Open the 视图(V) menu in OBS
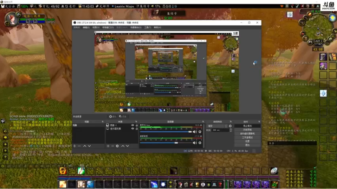Screen dimensions: 337x189 (96, 27)
